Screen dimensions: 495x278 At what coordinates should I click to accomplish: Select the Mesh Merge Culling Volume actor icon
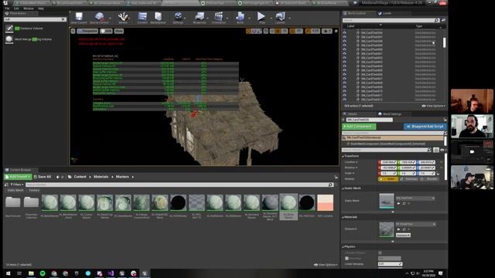[x=9, y=39]
